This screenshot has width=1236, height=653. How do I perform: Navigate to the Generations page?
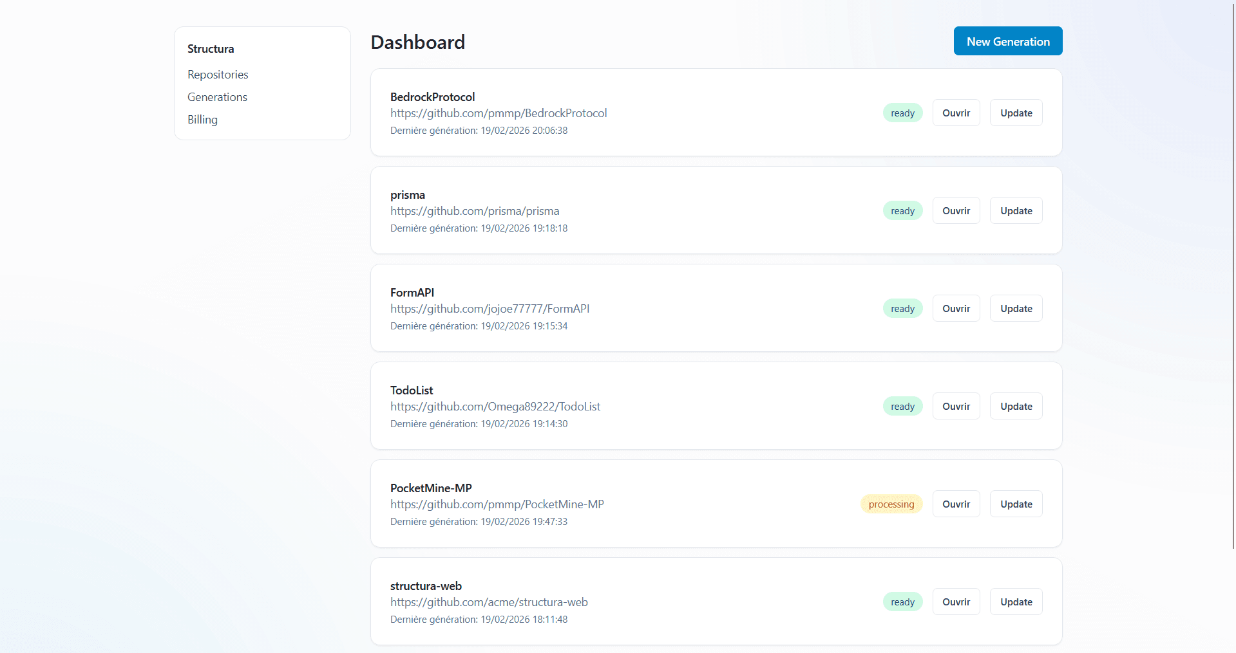217,97
